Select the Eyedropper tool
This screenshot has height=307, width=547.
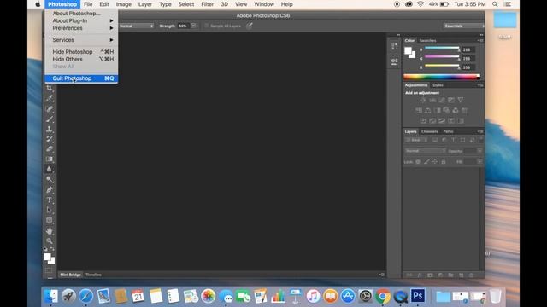point(50,98)
